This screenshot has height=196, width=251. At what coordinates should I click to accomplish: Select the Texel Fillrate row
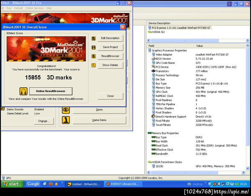point(198,125)
